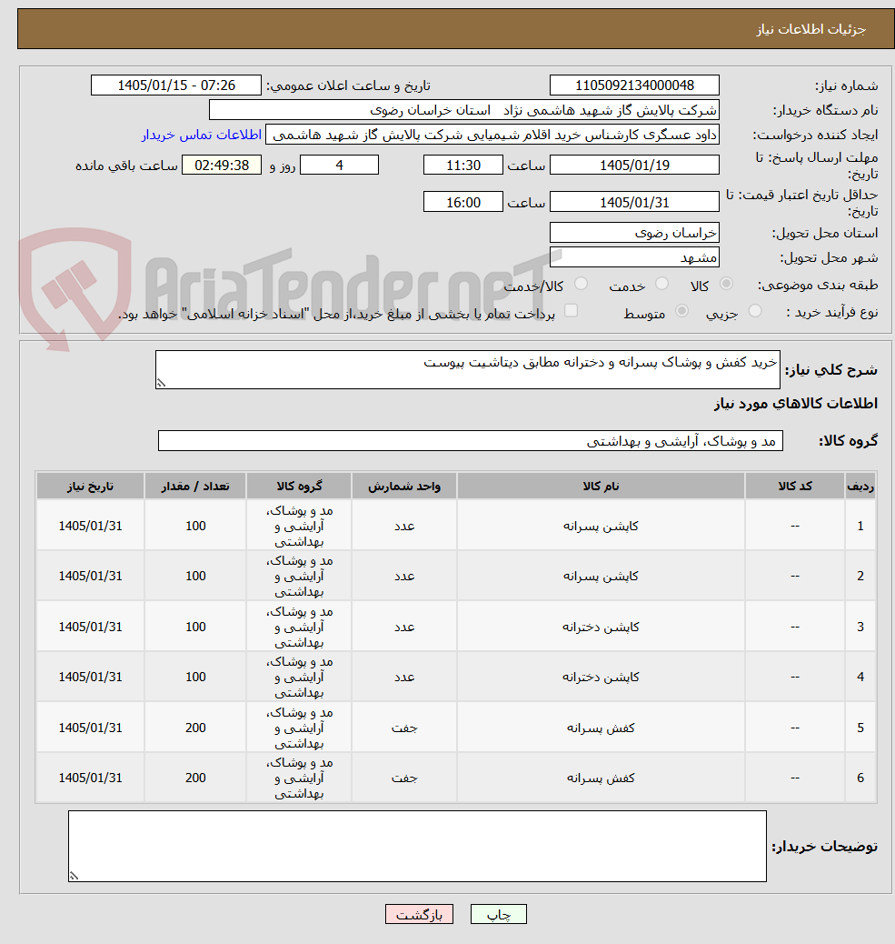Click need date 1405/01/31 in row 4
Image resolution: width=895 pixels, height=944 pixels.
pyautogui.click(x=90, y=678)
